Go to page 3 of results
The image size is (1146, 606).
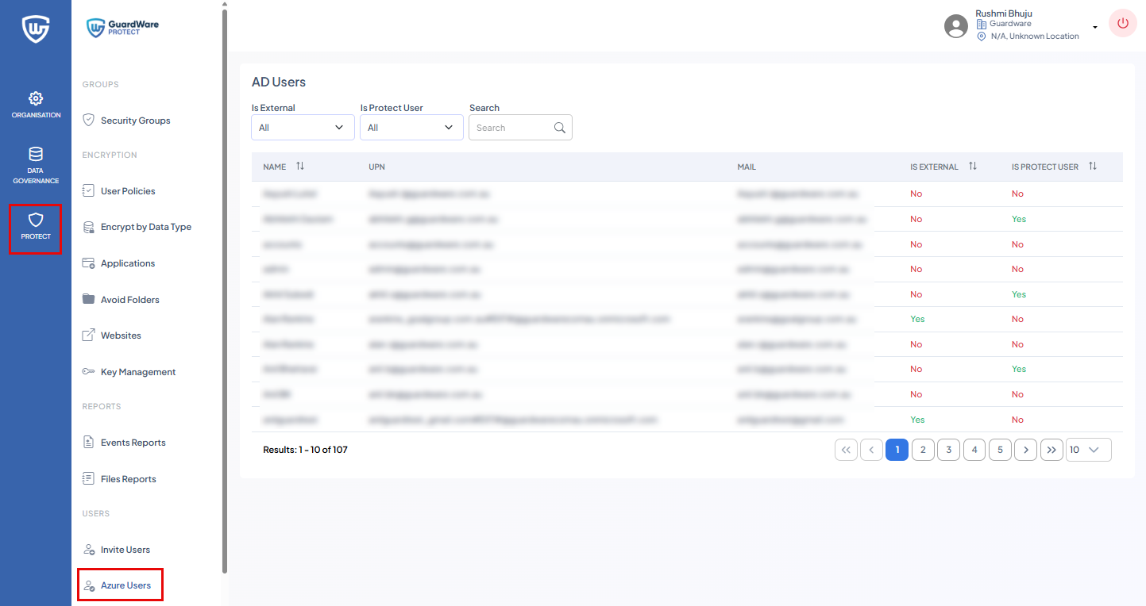click(948, 450)
